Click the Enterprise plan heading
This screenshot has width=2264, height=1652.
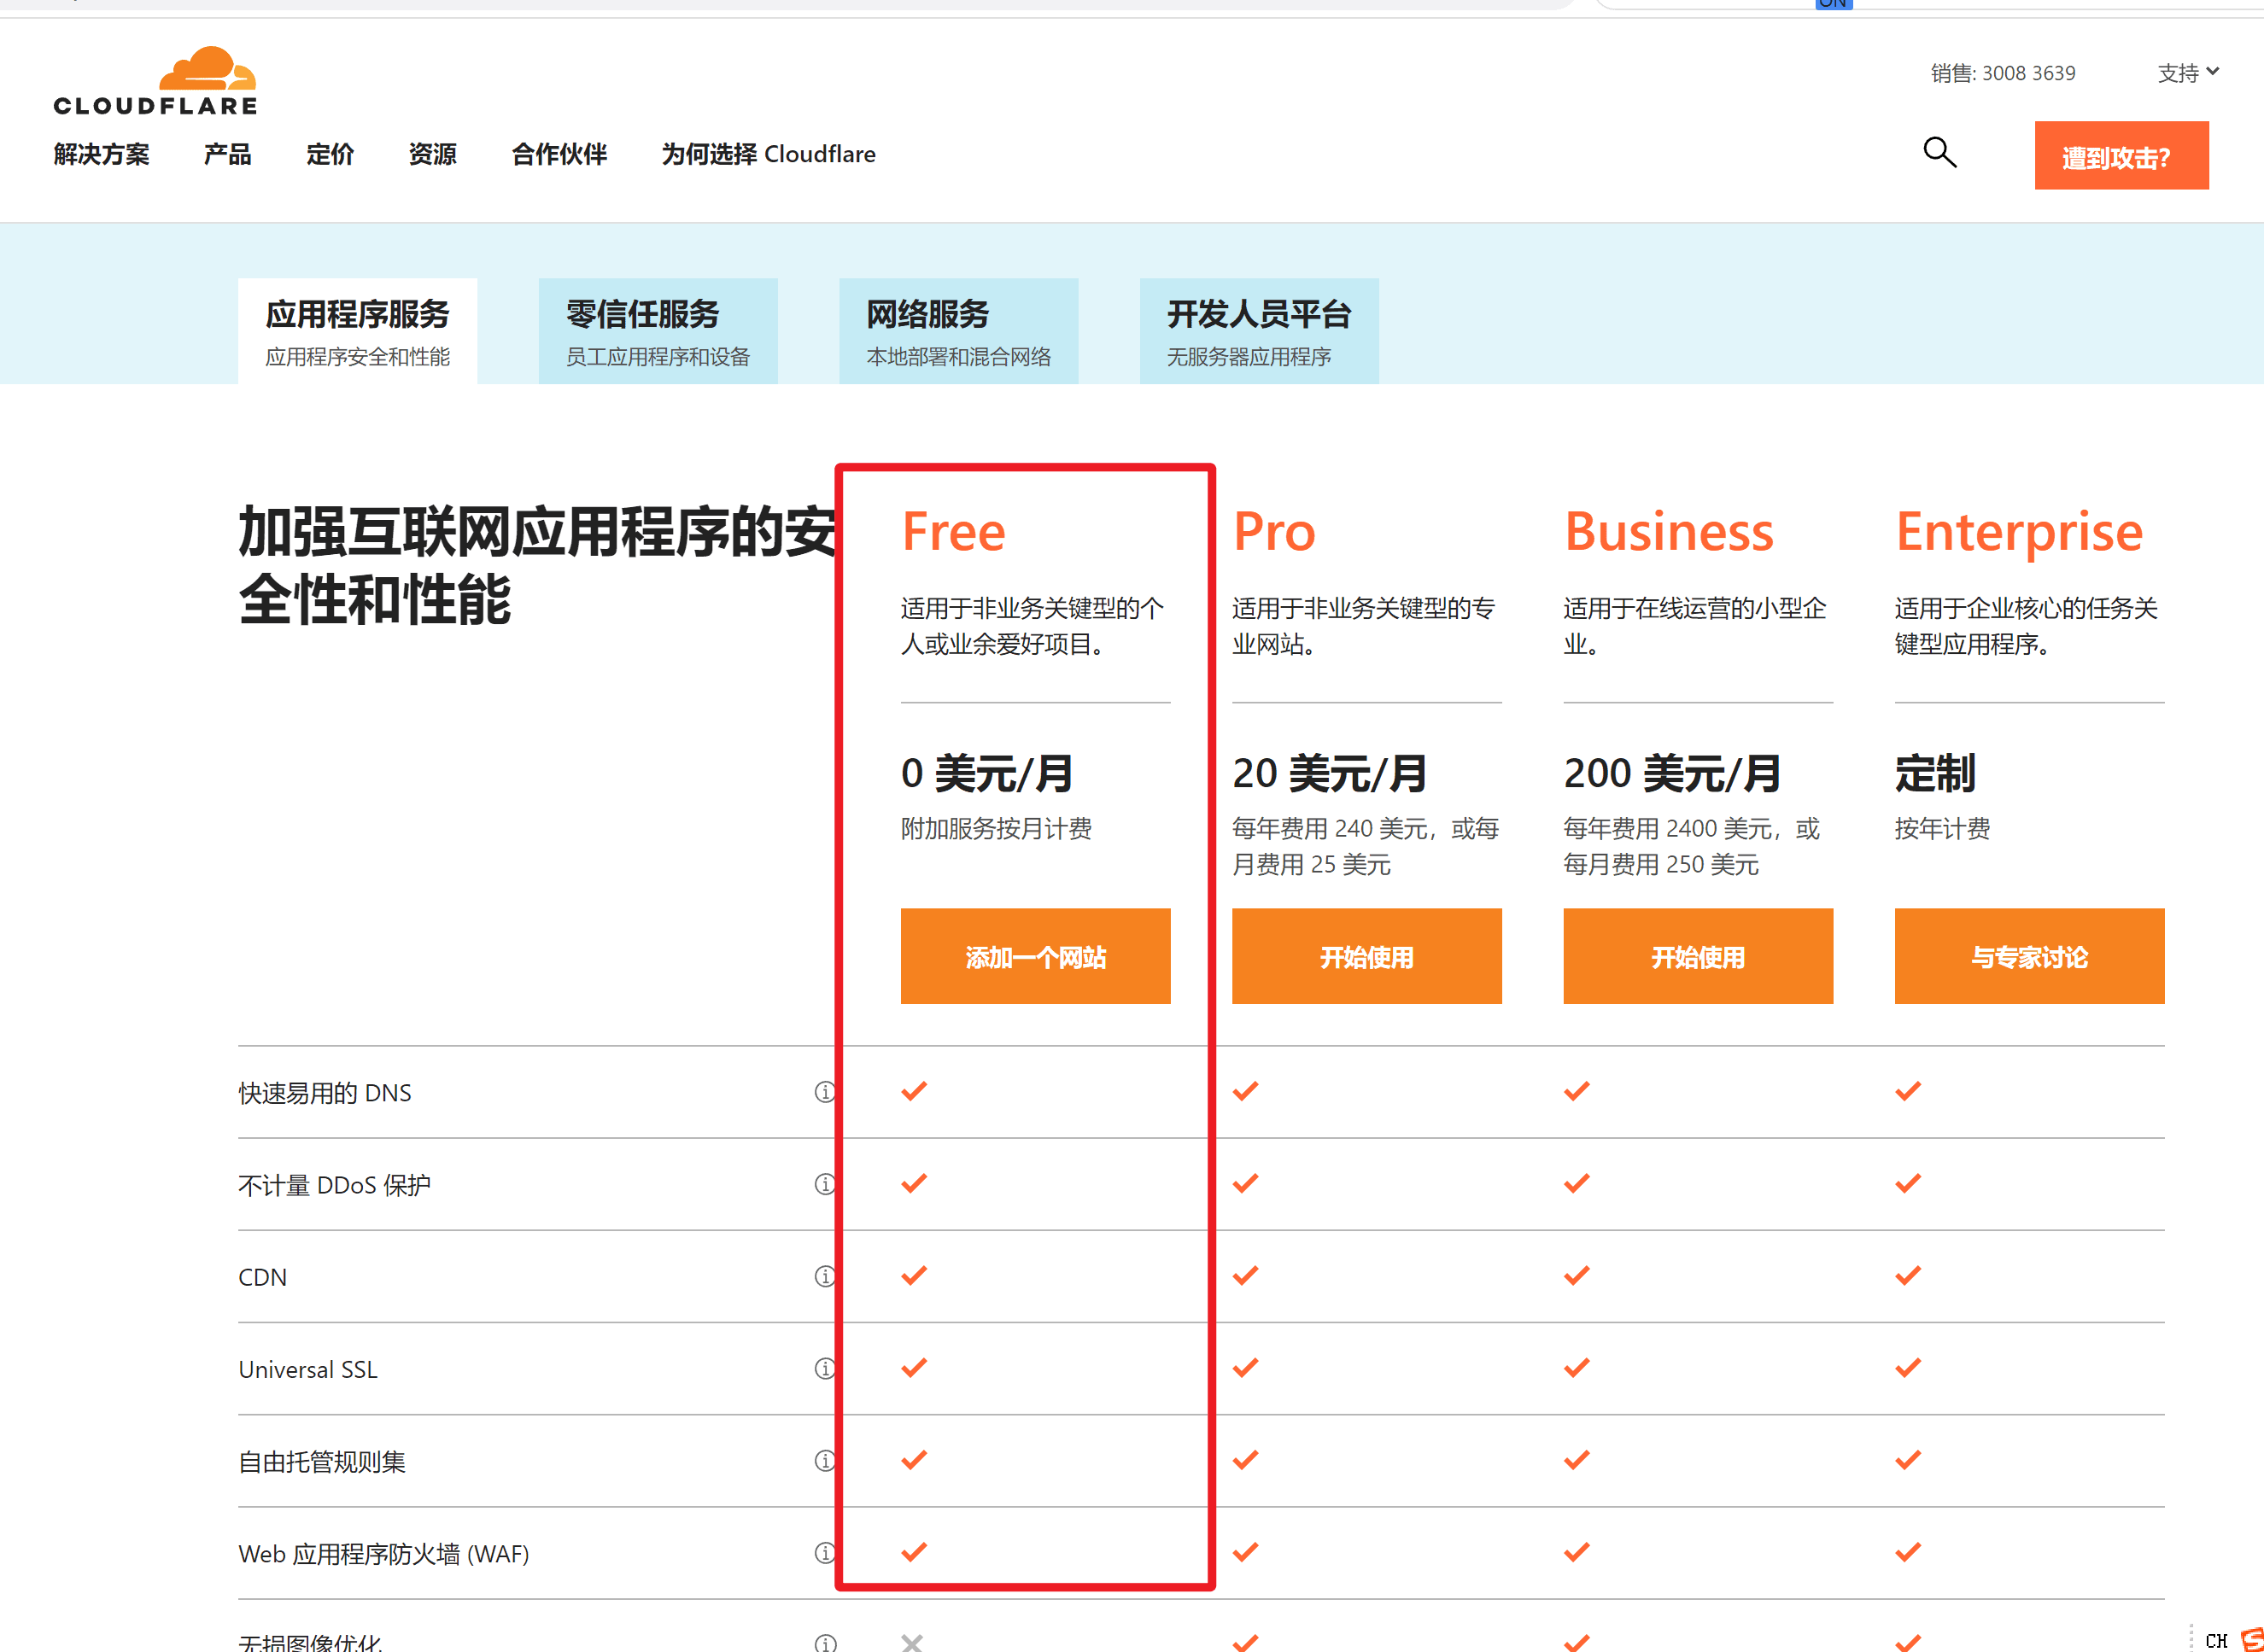click(x=2019, y=533)
